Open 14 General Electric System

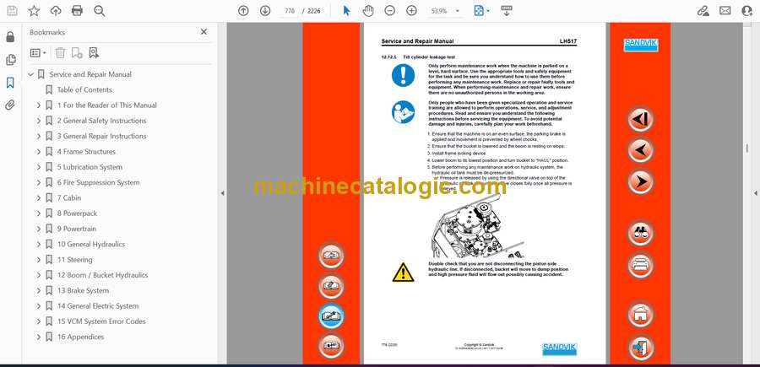click(x=98, y=306)
